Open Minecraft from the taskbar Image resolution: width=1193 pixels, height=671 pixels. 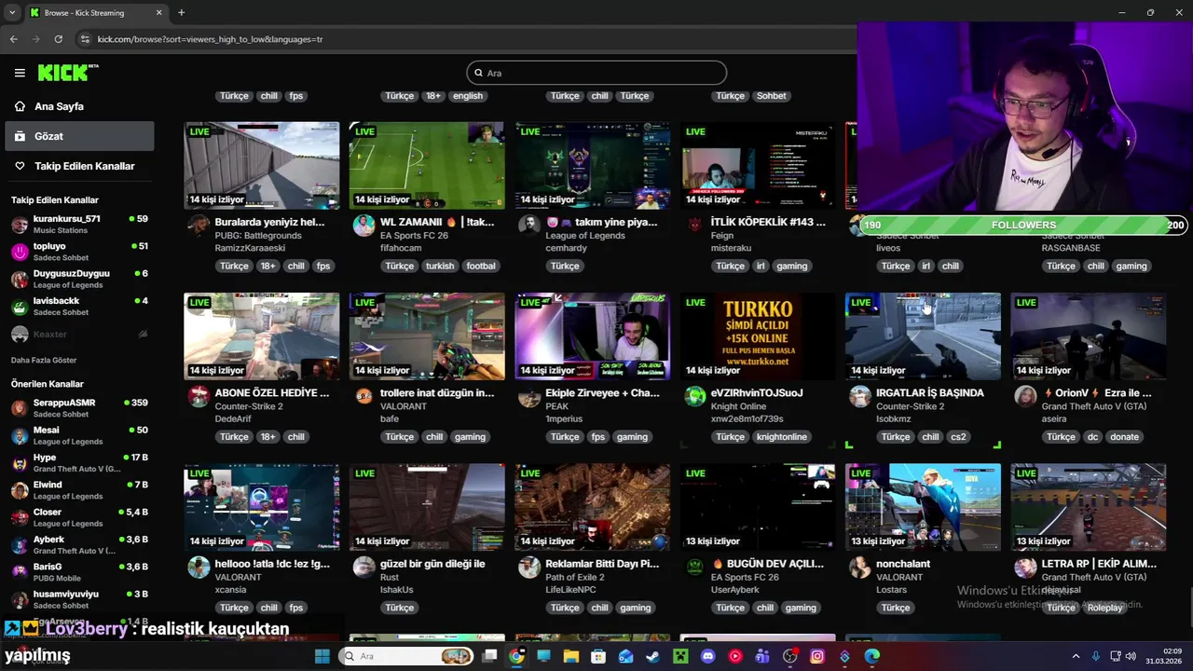click(x=680, y=656)
